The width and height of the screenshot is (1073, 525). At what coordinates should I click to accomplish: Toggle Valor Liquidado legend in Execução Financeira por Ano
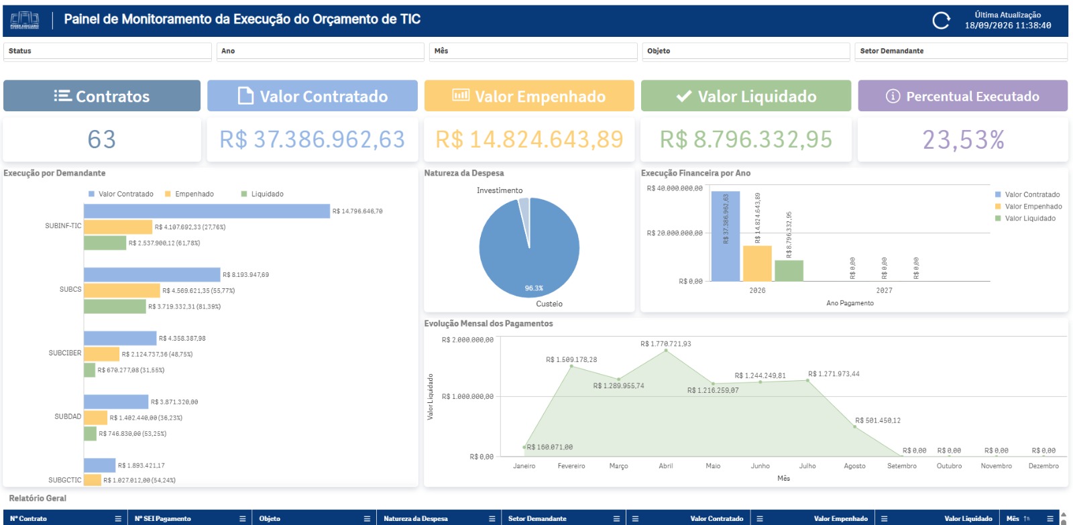click(1025, 219)
